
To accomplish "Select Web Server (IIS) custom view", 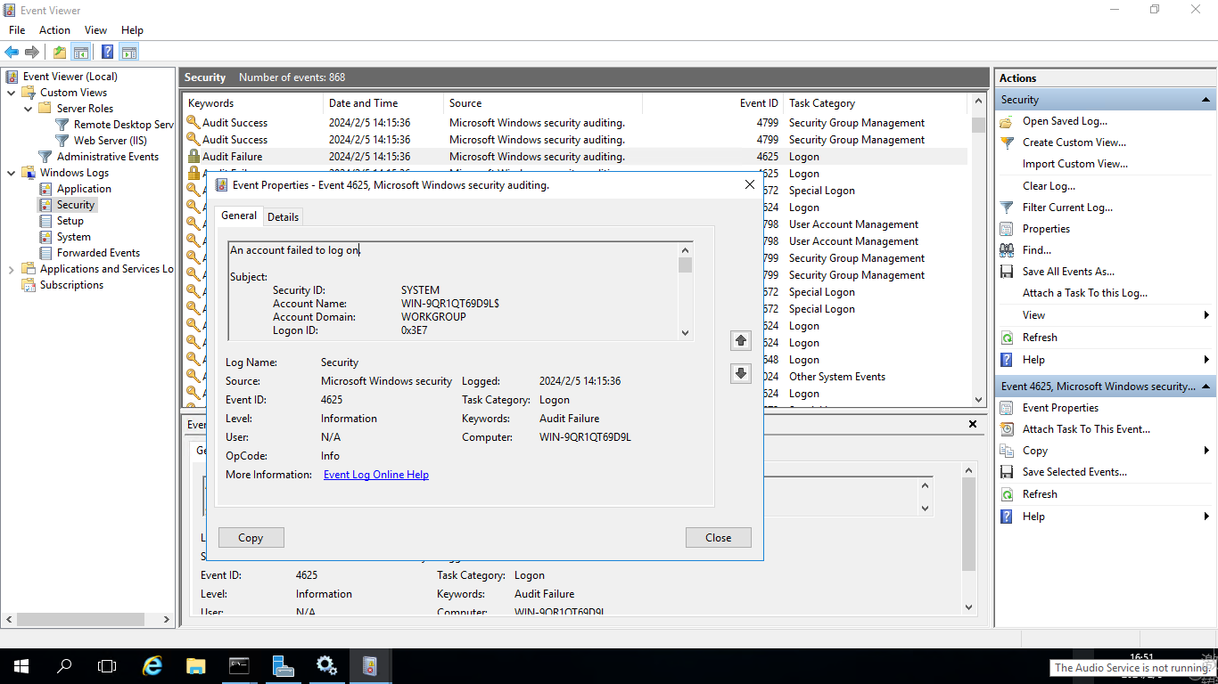I will [x=110, y=141].
